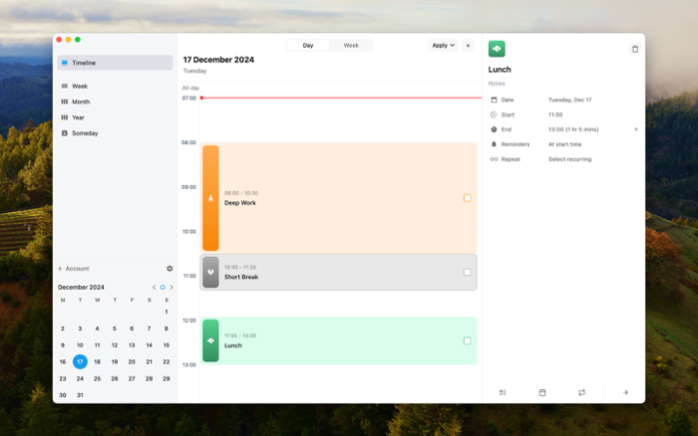698x436 pixels.
Task: Click the green Lunch icon in timeline
Action: (x=210, y=340)
